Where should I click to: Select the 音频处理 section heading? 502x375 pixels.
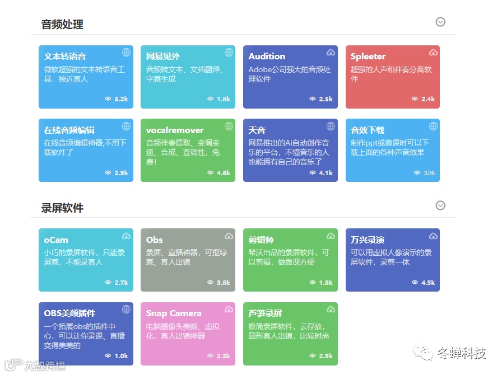tap(62, 24)
